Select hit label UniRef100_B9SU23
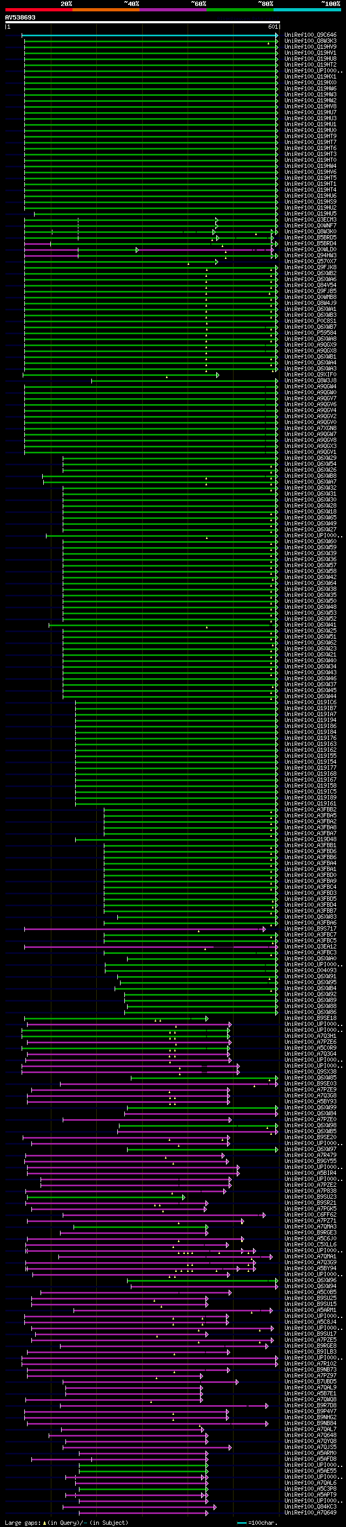 click(x=310, y=1197)
